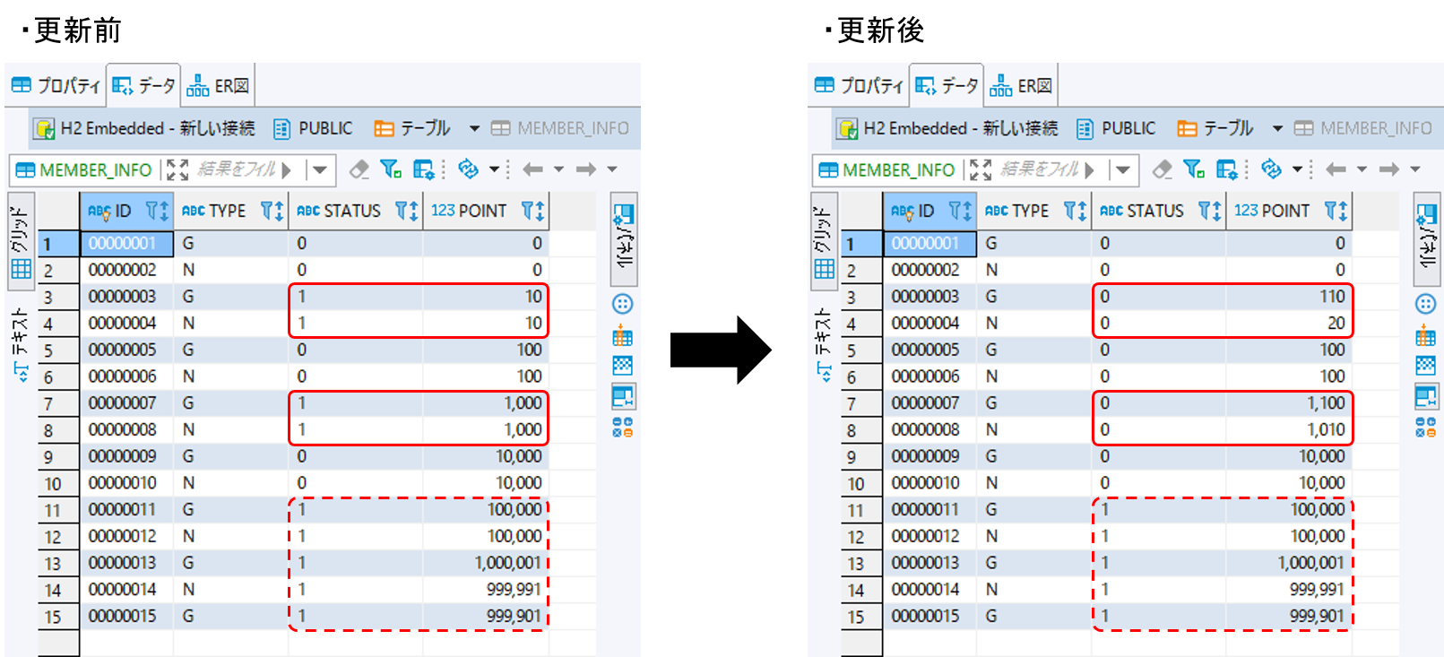The height and width of the screenshot is (657, 1444).
Task: Click the save filter funnel icon, left panel
Action: coord(391,169)
